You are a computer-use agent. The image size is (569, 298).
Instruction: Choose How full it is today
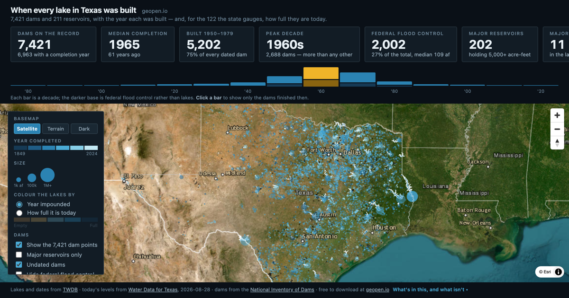[19, 213]
